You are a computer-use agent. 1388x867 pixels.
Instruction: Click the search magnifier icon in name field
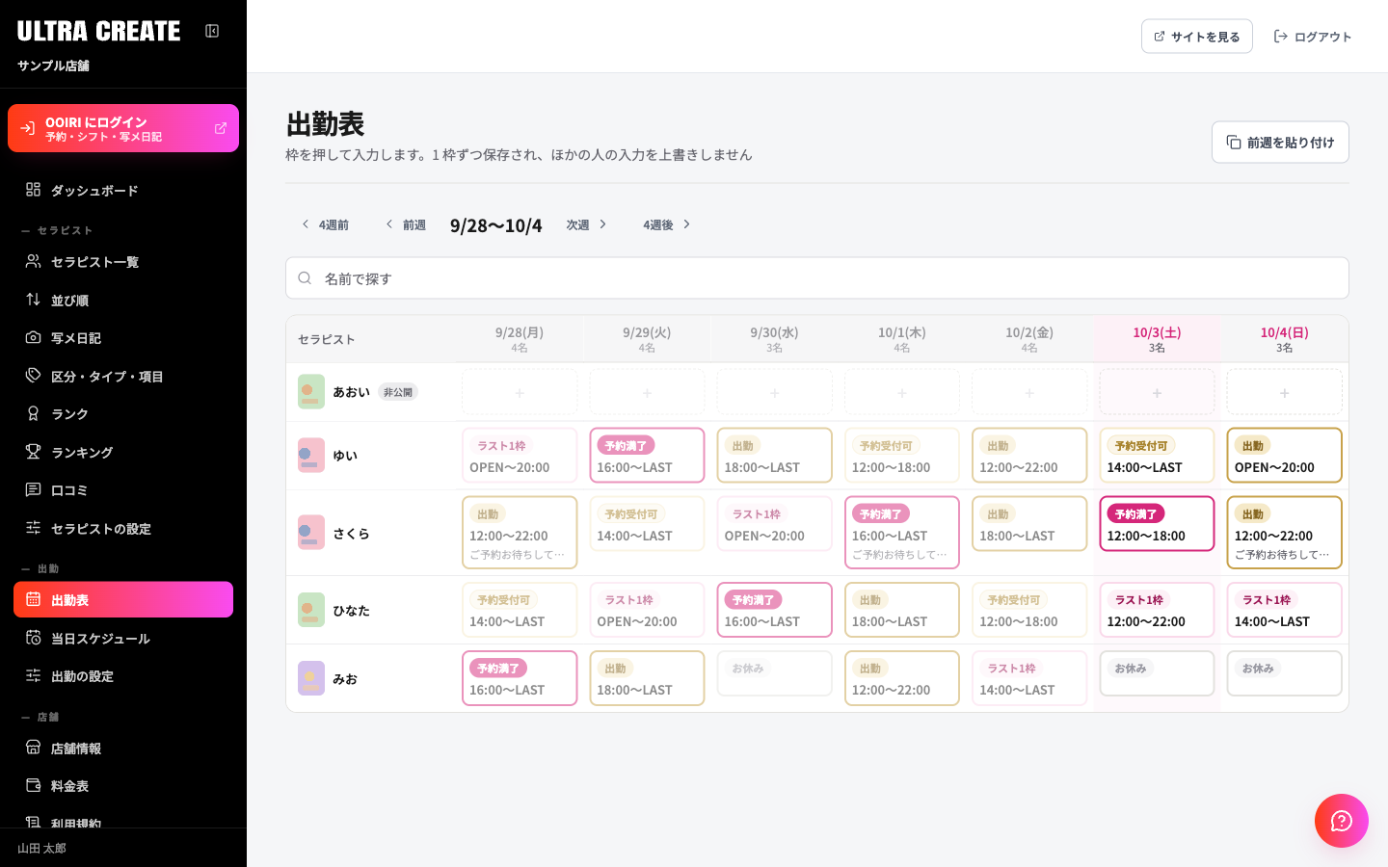pos(305,278)
